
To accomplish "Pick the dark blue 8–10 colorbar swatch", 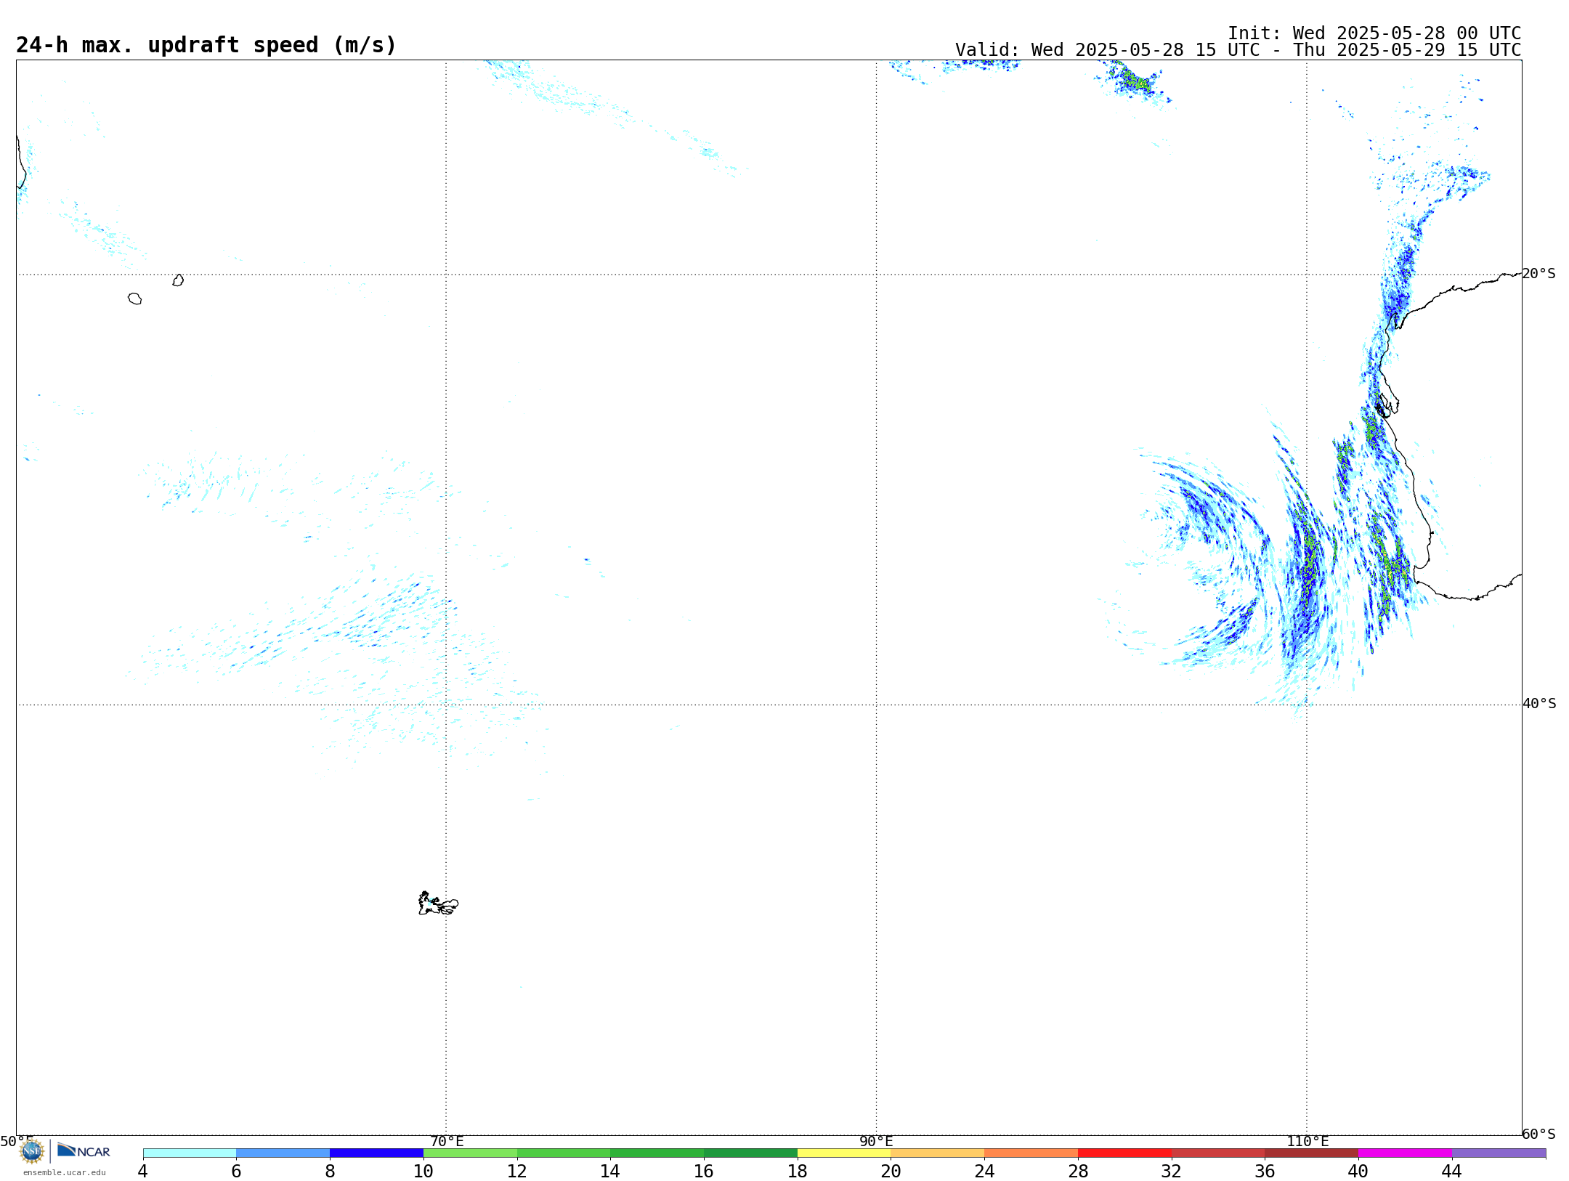I will pos(376,1153).
